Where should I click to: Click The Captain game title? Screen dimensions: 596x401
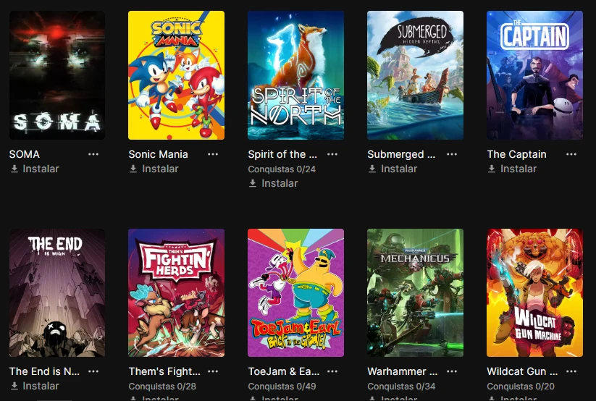click(x=516, y=154)
